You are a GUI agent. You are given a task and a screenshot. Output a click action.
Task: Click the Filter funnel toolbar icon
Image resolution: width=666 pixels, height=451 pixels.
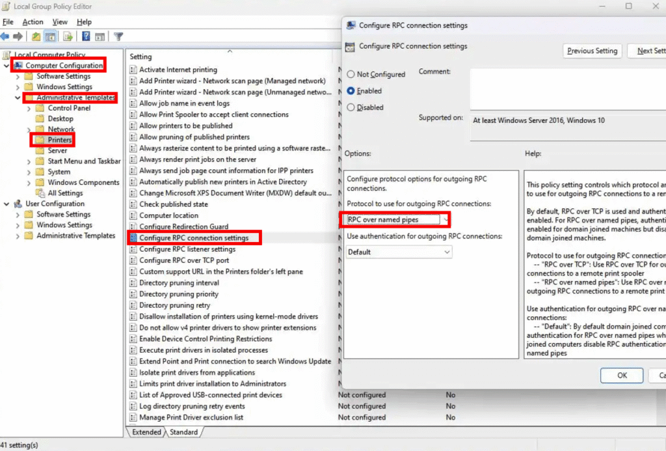click(118, 36)
